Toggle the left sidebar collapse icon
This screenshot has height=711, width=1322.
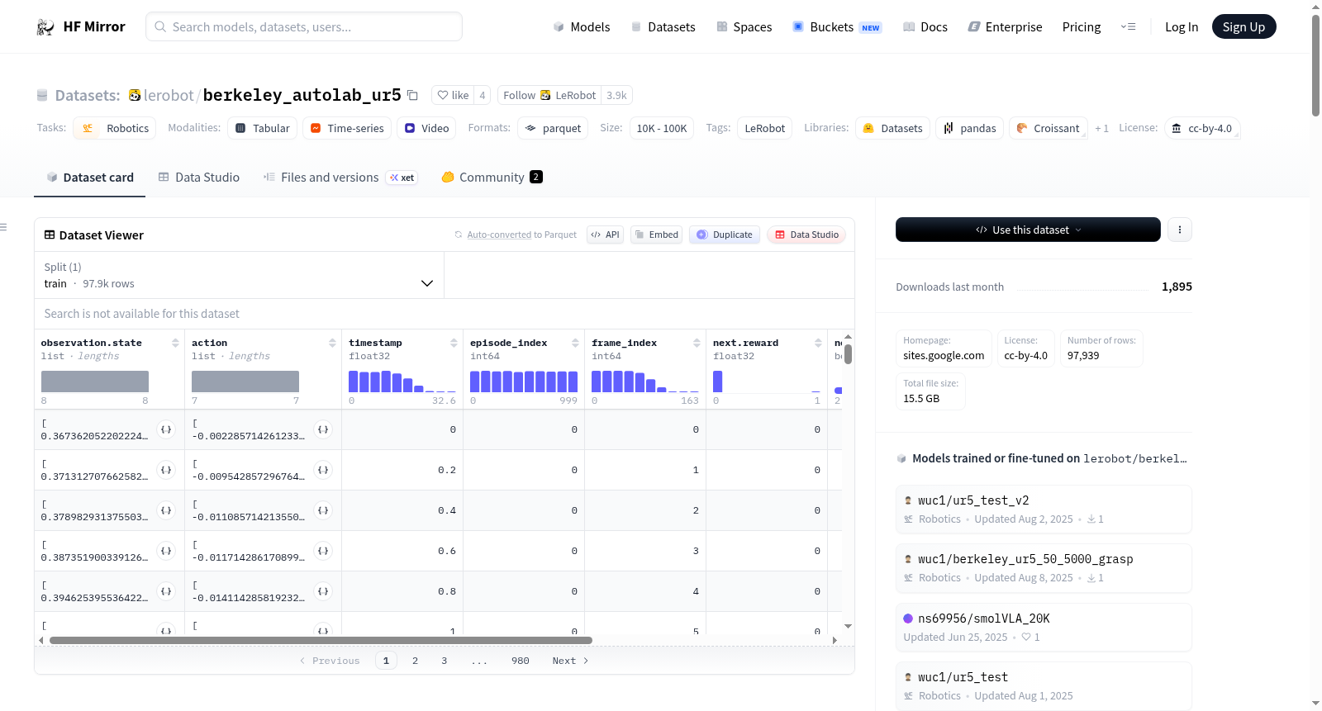[x=3, y=227]
